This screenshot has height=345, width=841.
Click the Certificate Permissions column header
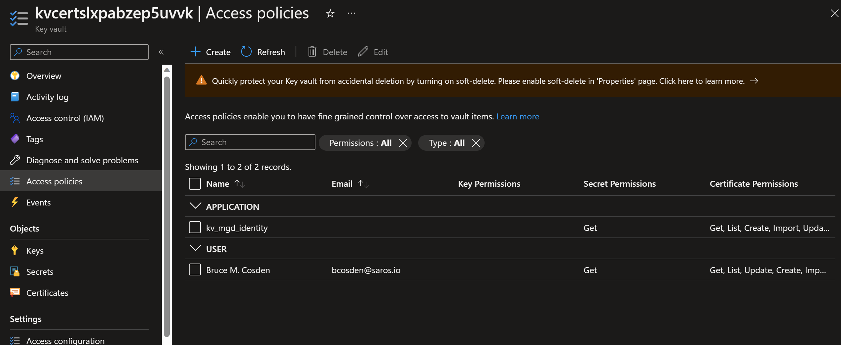[x=753, y=184]
